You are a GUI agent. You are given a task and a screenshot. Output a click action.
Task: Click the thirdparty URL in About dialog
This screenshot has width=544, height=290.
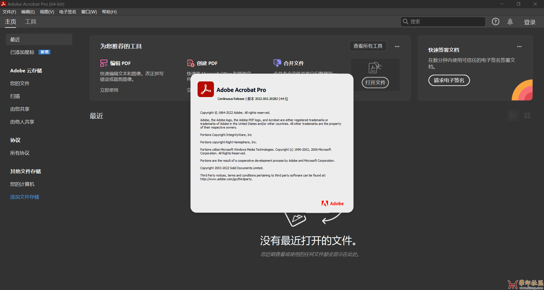click(x=226, y=179)
